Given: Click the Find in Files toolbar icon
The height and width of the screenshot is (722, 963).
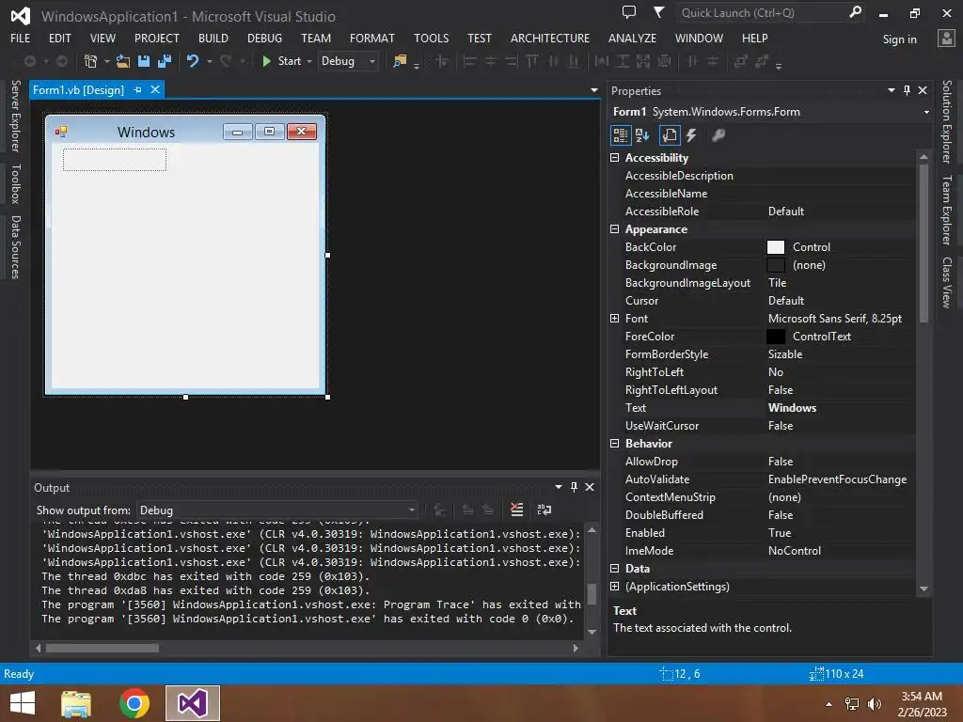Looking at the screenshot, I should point(400,61).
